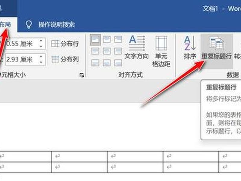
Task: Align cell text top right
Action: click(118, 40)
